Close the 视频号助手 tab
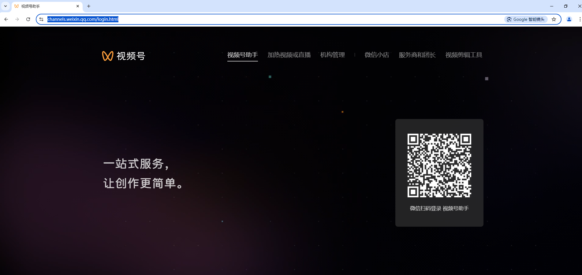This screenshot has height=275, width=582. coord(78,6)
